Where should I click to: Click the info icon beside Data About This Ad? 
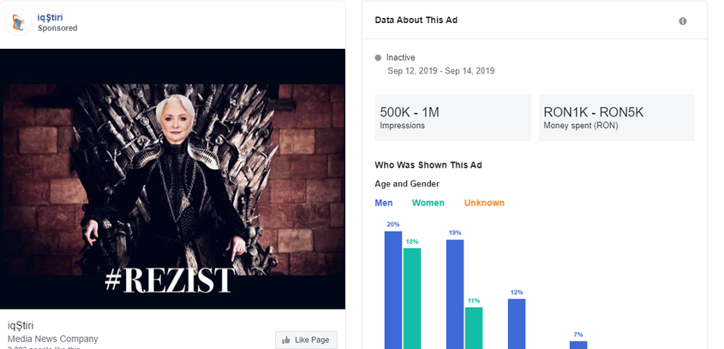683,21
